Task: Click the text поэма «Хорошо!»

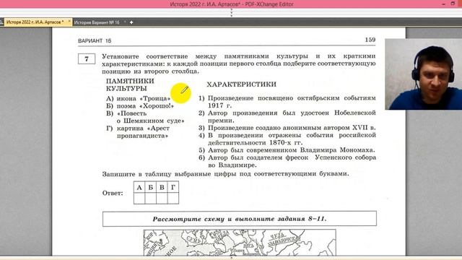Action: coord(145,106)
